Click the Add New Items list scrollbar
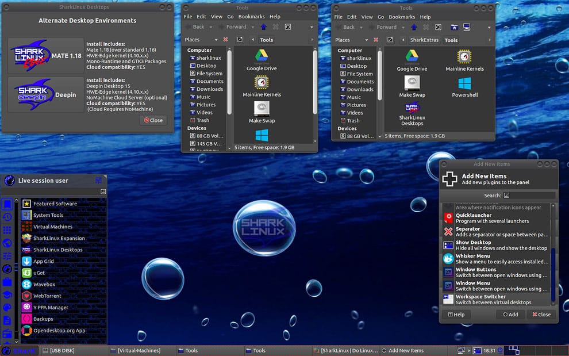The image size is (569, 356). pyautogui.click(x=553, y=274)
